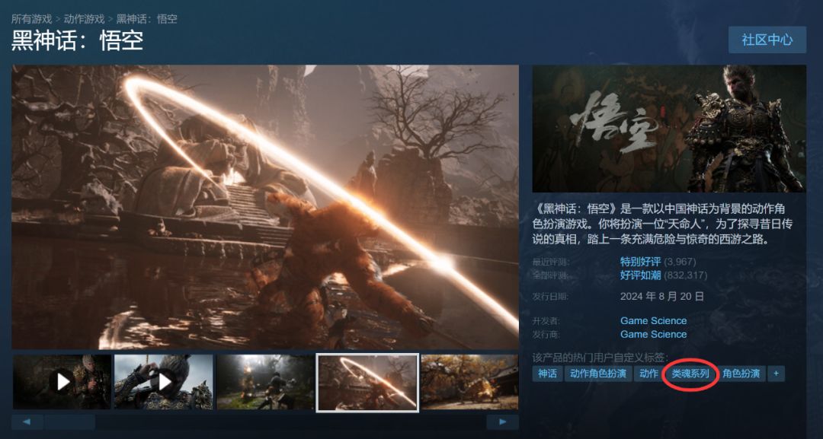Open the 动作角色扮演 tag
Screen dimensions: 823x439
[598, 374]
